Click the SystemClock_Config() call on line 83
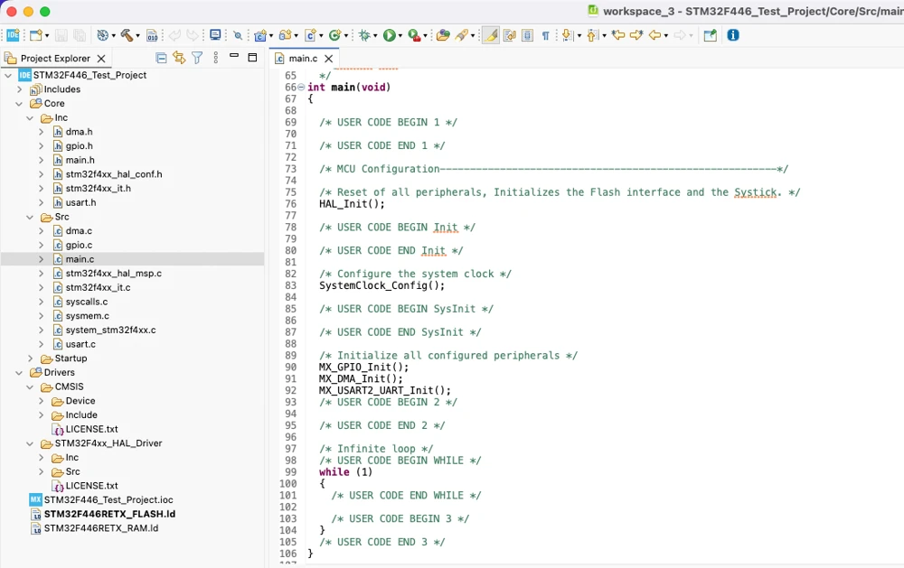 pyautogui.click(x=381, y=285)
